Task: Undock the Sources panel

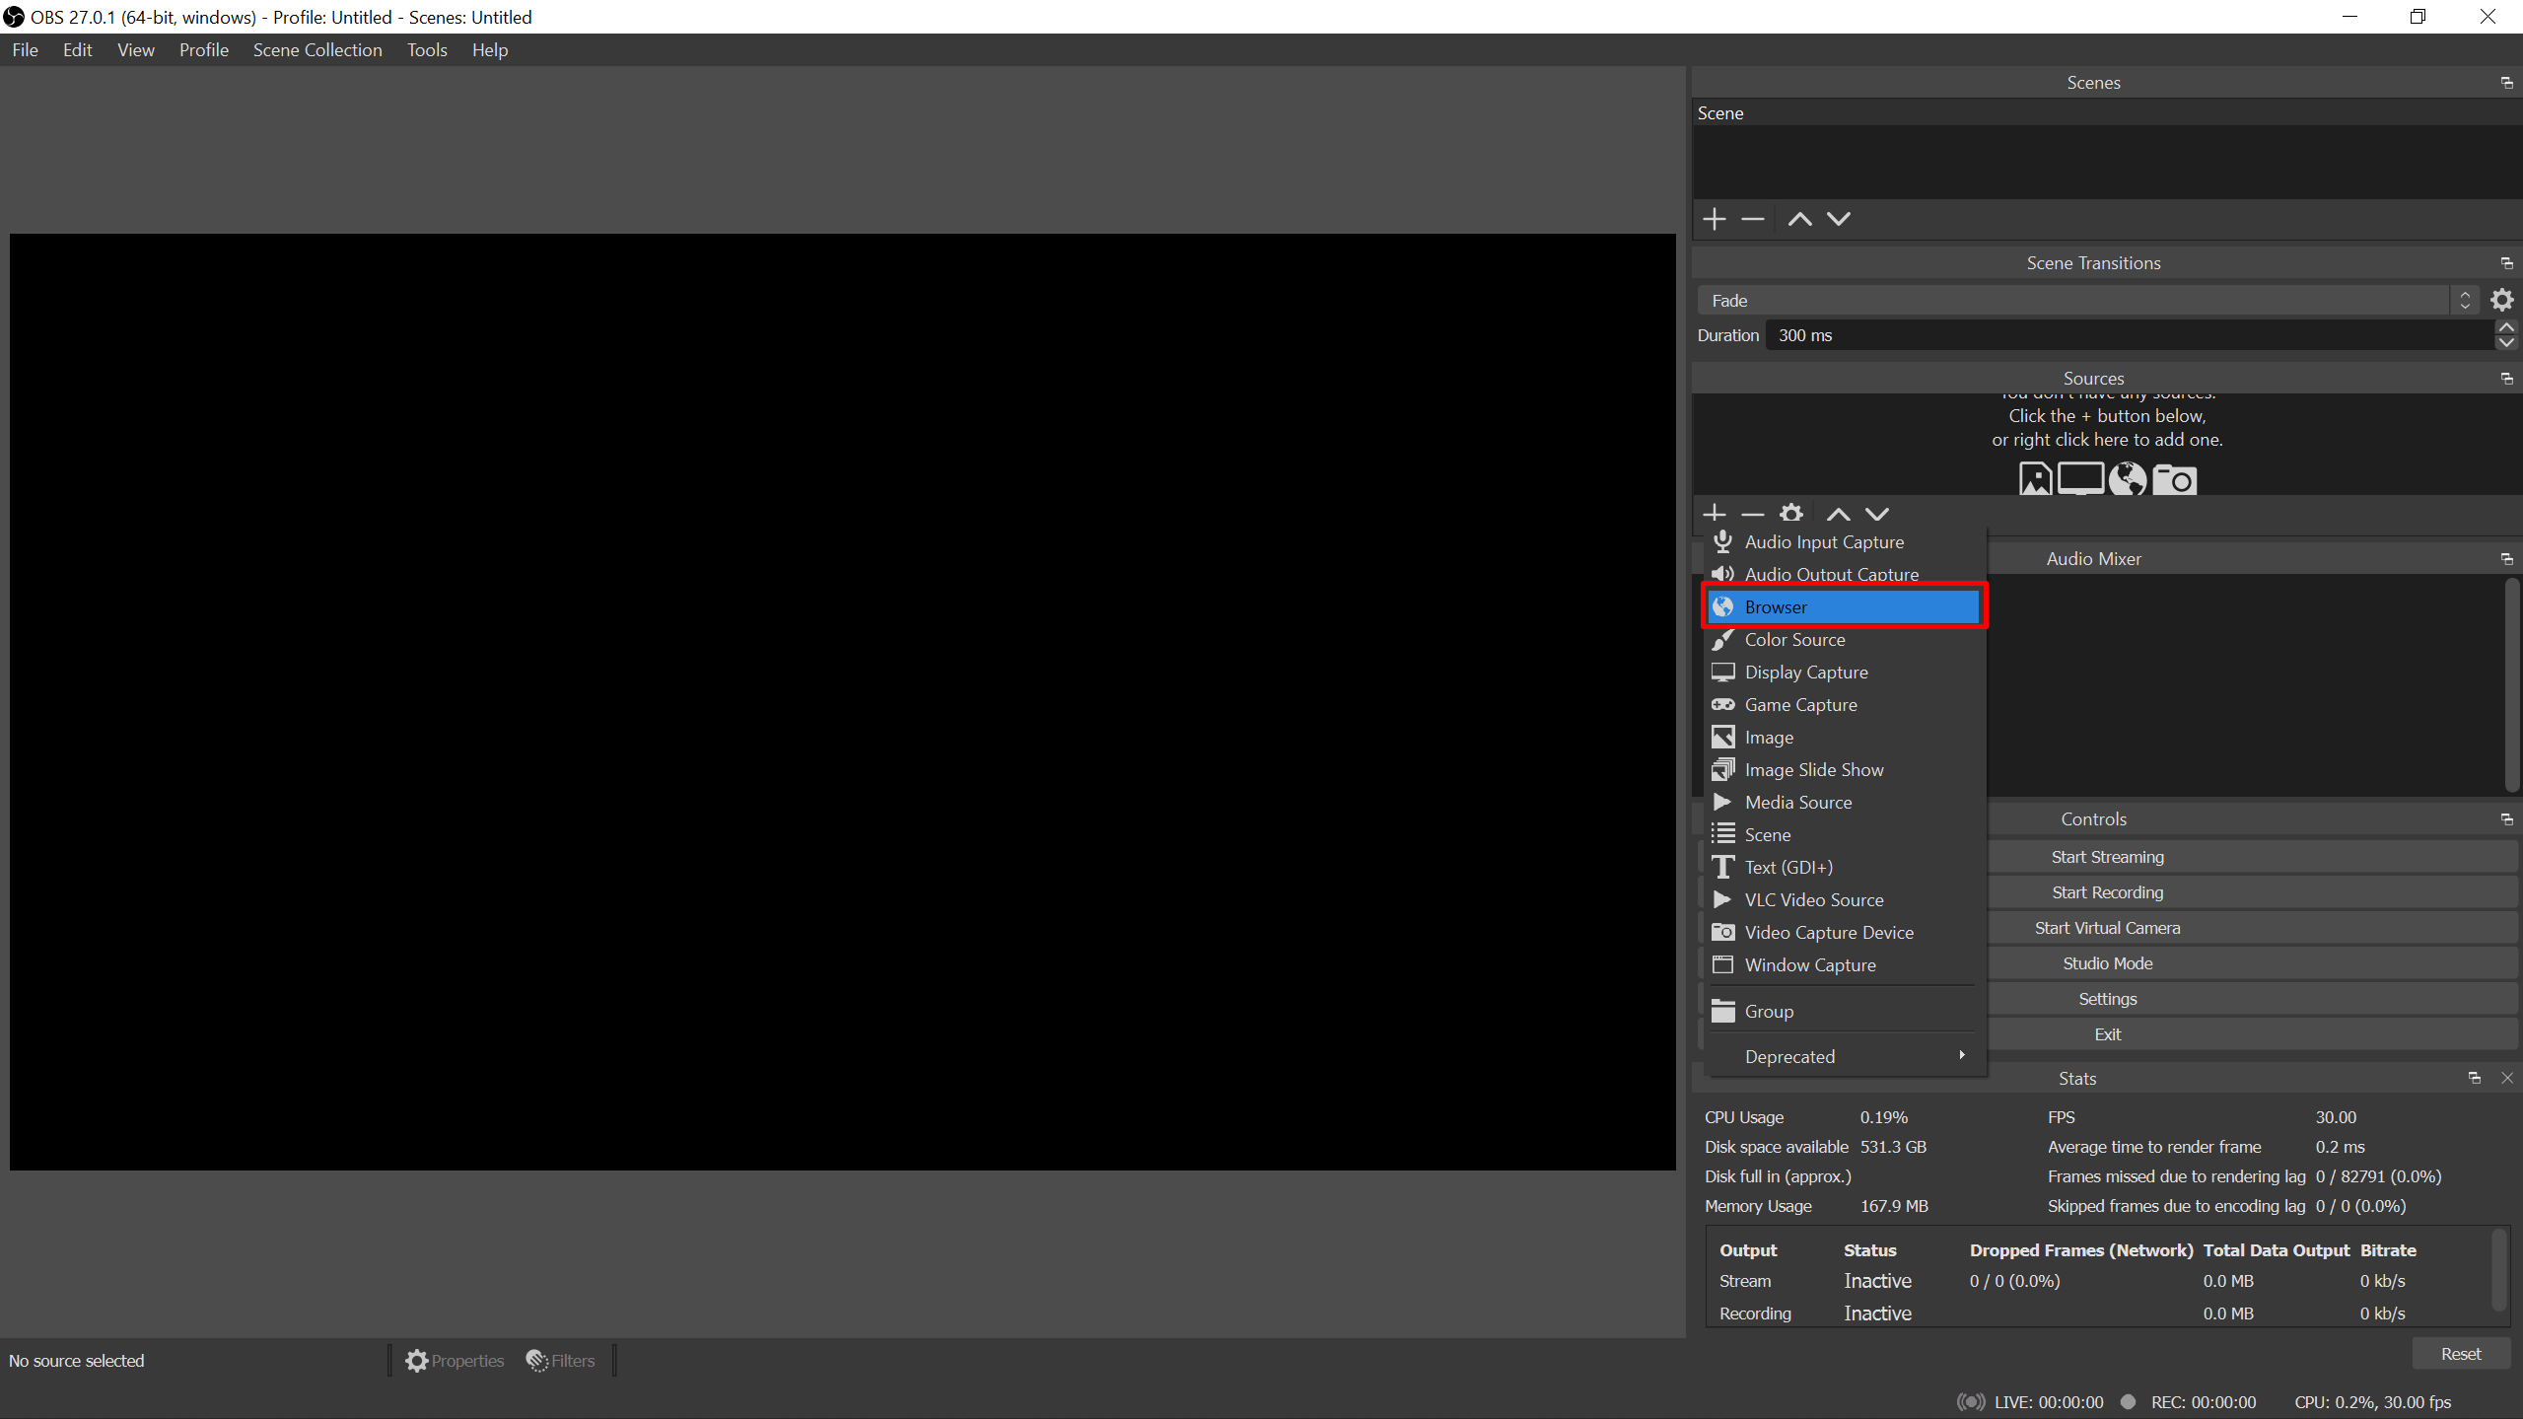Action: click(2507, 379)
